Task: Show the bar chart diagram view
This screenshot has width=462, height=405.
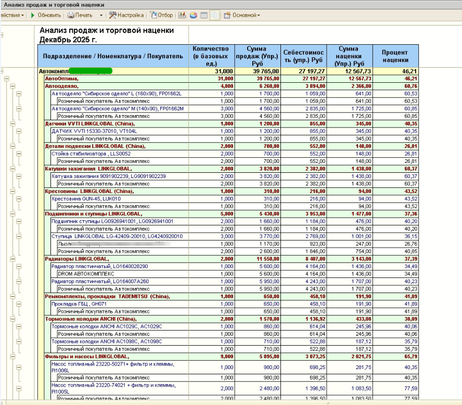Action: (183, 15)
